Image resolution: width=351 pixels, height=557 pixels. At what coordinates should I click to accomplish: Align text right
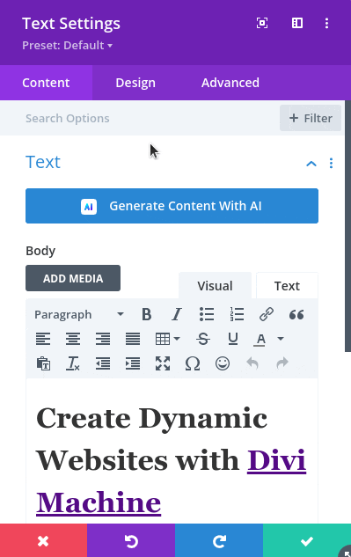click(103, 339)
